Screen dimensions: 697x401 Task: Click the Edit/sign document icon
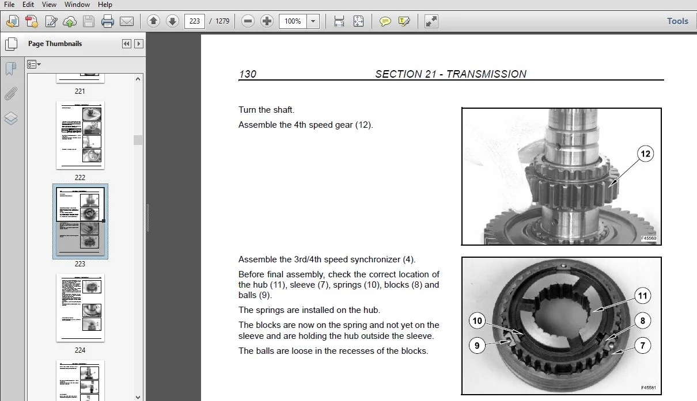point(51,22)
